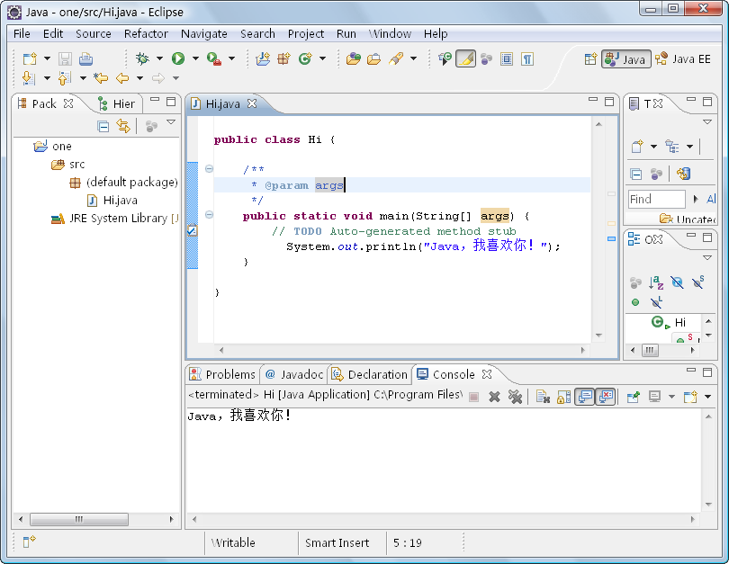Click Remove All Terminated Launches icon
Viewport: 729px width, 564px height.
(515, 397)
